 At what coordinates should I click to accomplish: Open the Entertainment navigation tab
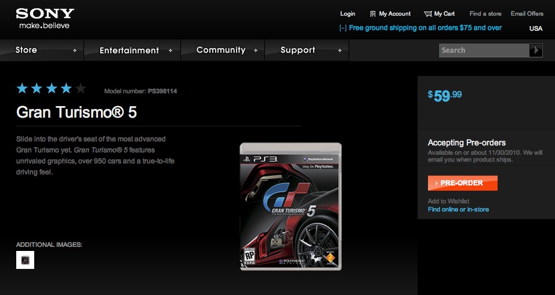(129, 50)
